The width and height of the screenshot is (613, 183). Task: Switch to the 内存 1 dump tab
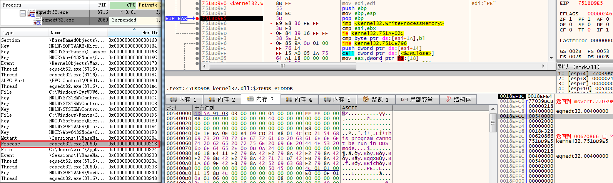184,99
